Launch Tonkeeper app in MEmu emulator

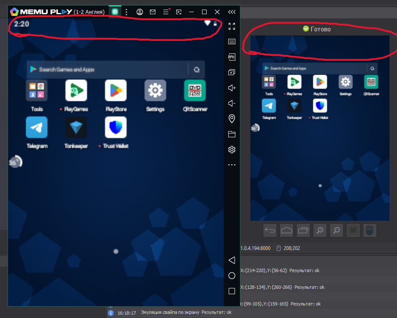(x=76, y=127)
